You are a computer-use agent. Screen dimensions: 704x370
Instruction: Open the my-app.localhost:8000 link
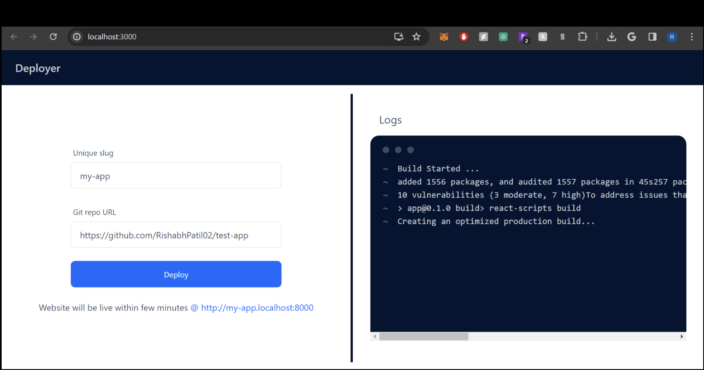tap(257, 308)
